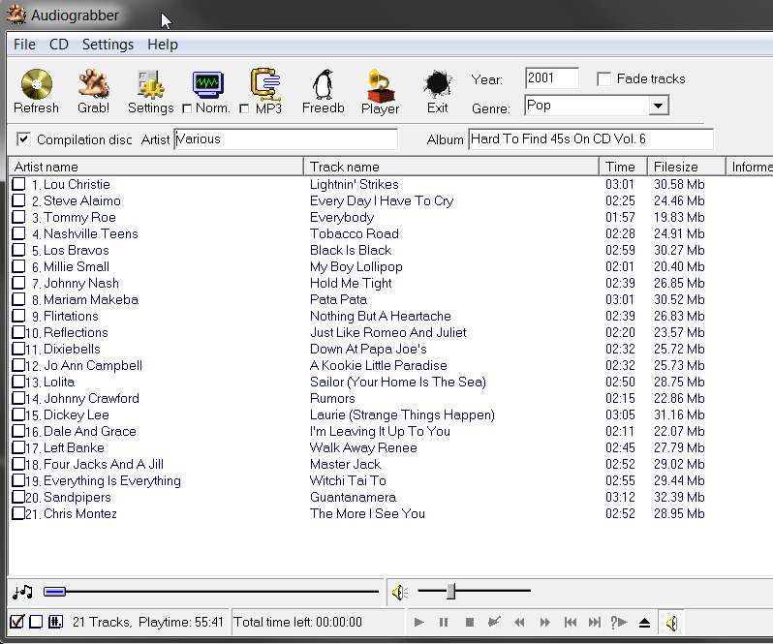Enable the Norm. checkbox

[x=186, y=108]
